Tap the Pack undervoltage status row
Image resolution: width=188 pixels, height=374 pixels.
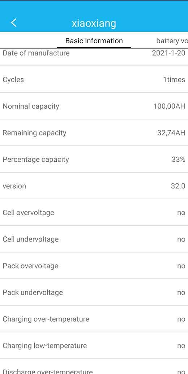94,292
